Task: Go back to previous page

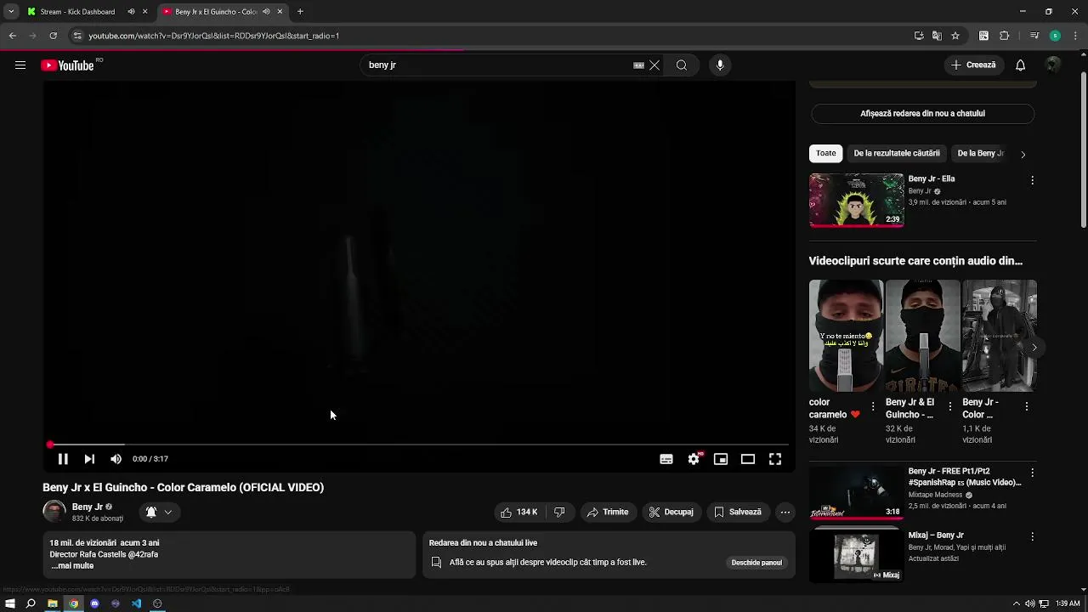Action: point(13,36)
